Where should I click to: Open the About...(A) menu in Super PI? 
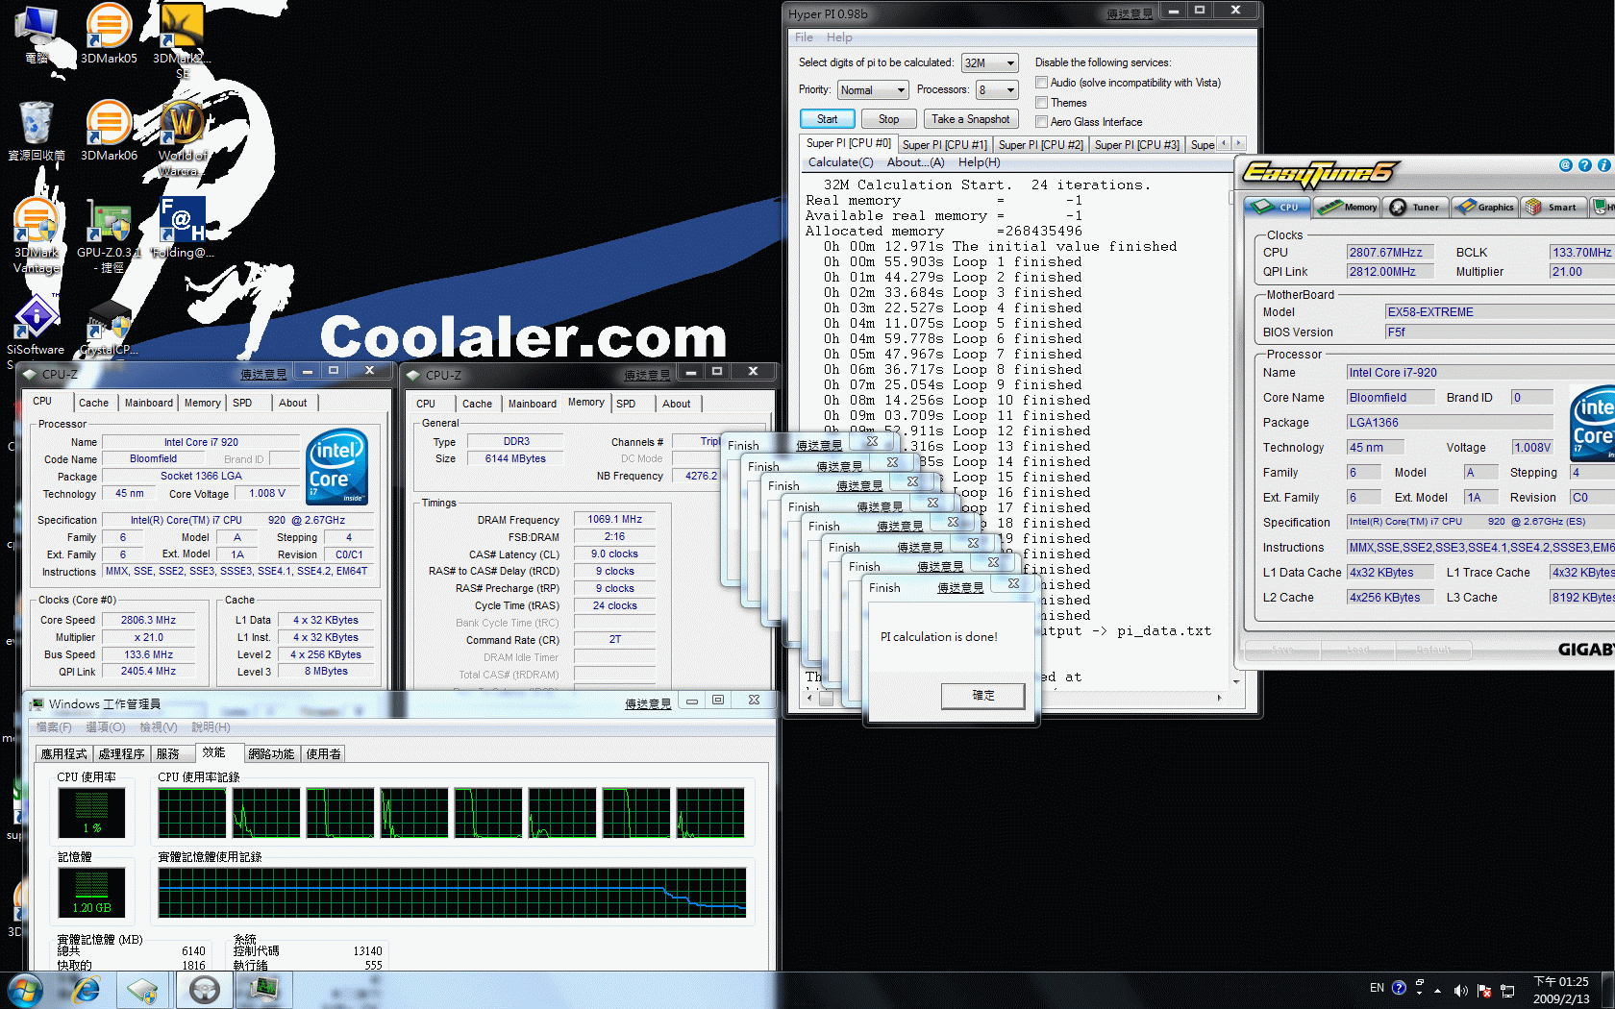(915, 162)
